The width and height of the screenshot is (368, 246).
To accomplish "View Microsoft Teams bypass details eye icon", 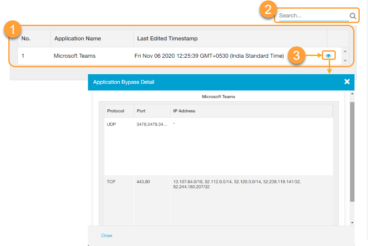I will pos(328,56).
